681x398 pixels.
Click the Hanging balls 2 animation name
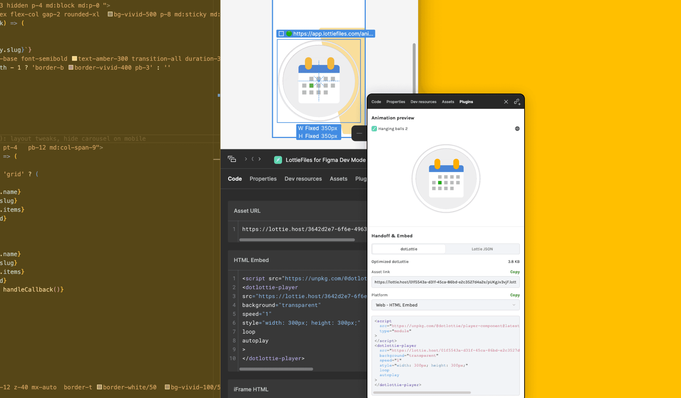393,129
